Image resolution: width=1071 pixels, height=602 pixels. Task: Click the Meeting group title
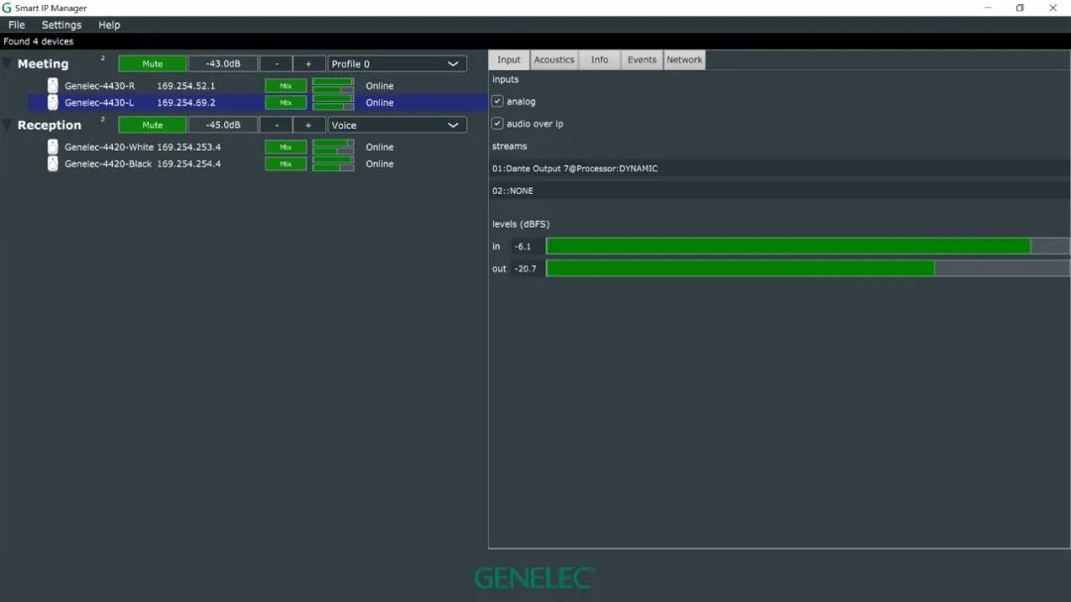43,63
